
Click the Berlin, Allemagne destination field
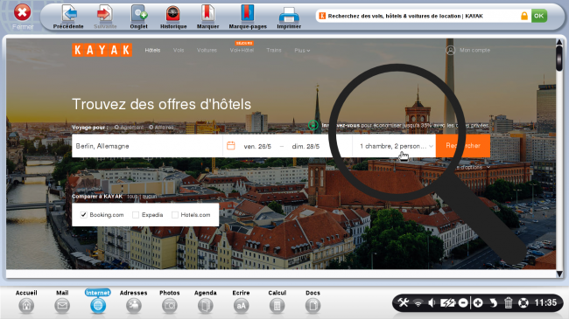tap(147, 146)
